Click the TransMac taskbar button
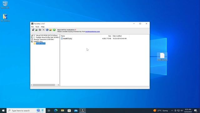The height and width of the screenshot is (113, 200). tap(82, 110)
